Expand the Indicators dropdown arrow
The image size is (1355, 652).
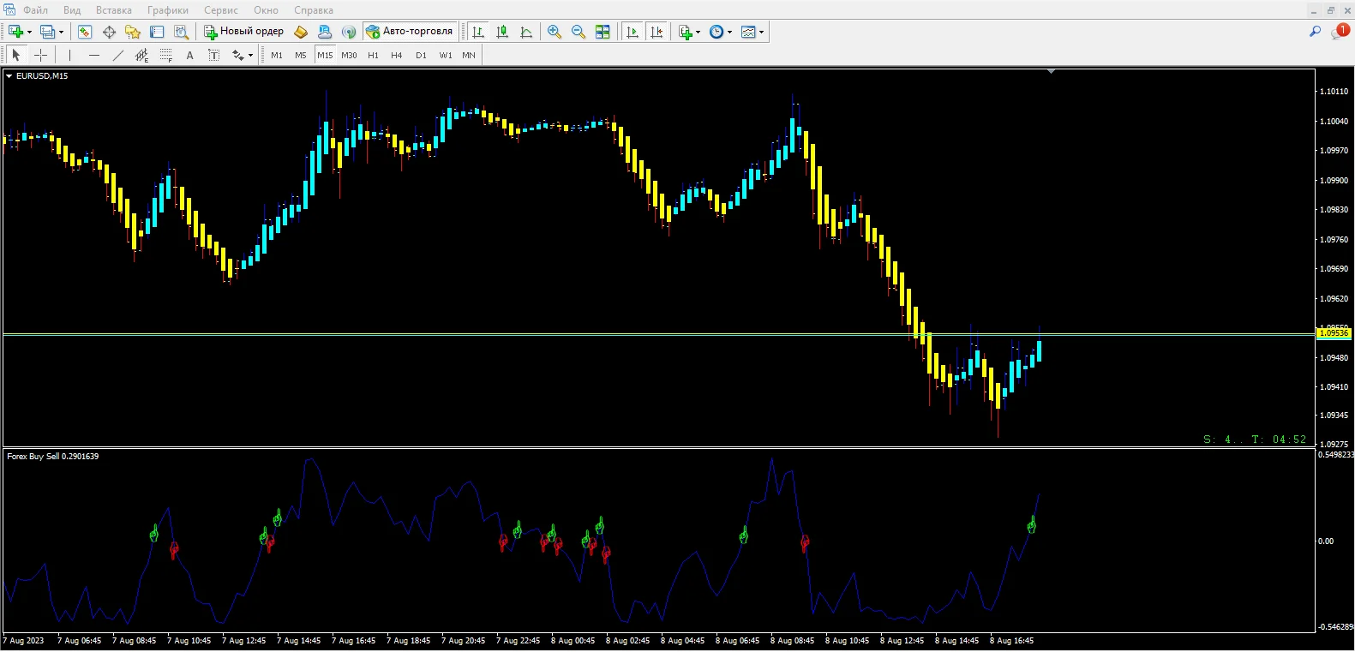pos(698,33)
